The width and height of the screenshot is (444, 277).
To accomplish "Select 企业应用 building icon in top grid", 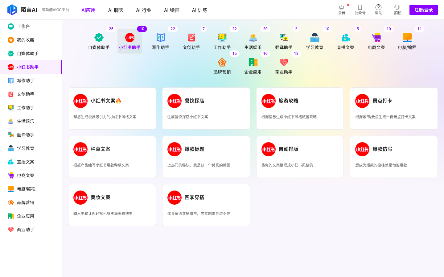I will point(253,62).
